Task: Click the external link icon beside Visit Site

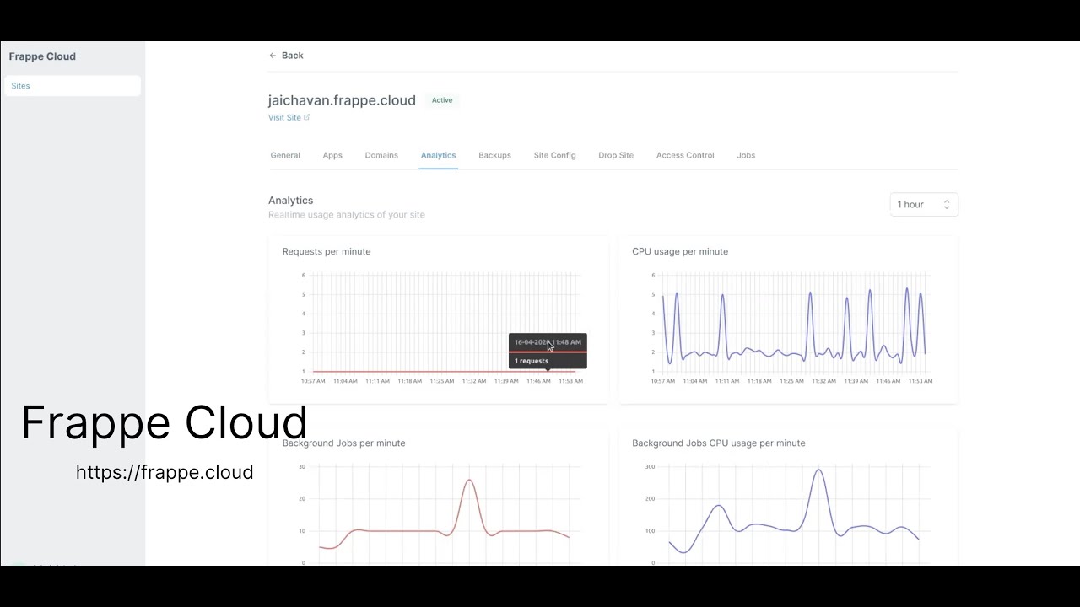Action: pyautogui.click(x=307, y=117)
